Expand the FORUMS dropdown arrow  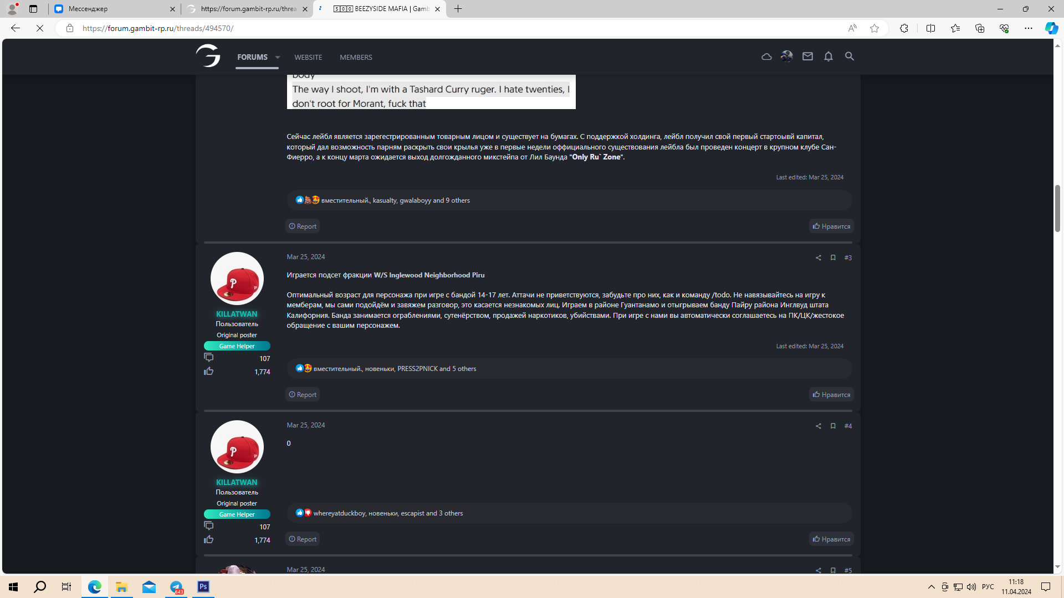pyautogui.click(x=278, y=57)
